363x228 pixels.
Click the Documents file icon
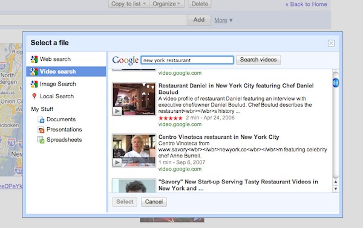(41, 119)
